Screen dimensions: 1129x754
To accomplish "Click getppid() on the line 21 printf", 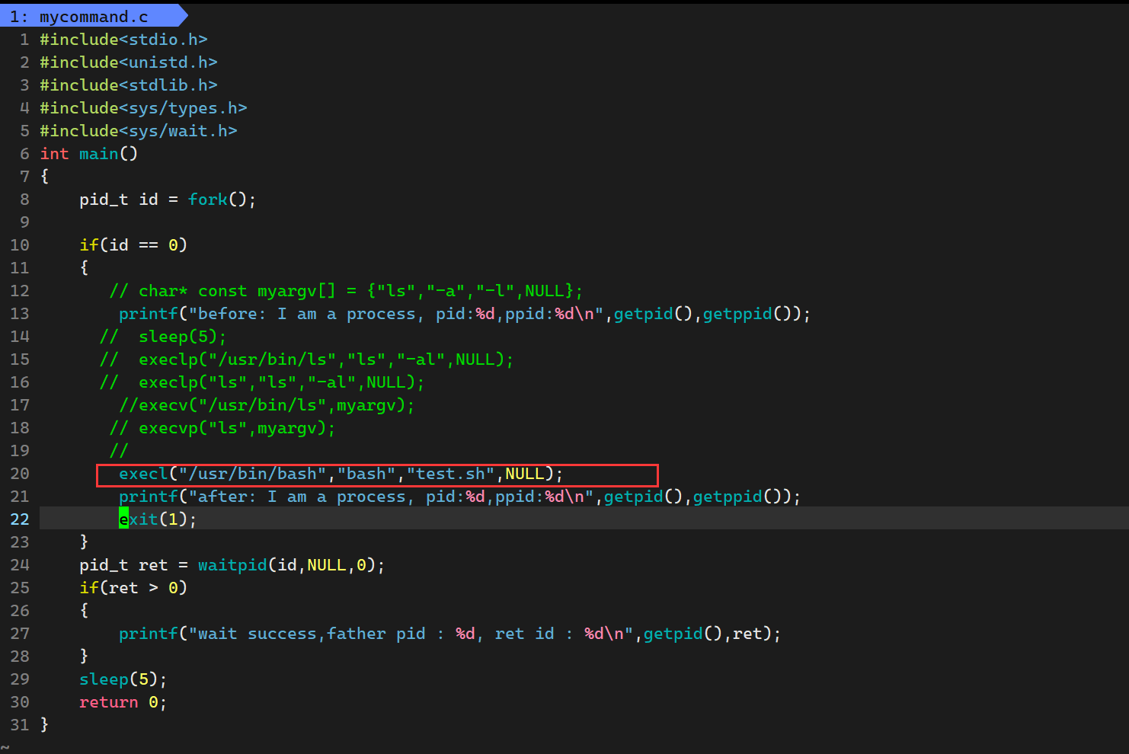I will [x=737, y=497].
